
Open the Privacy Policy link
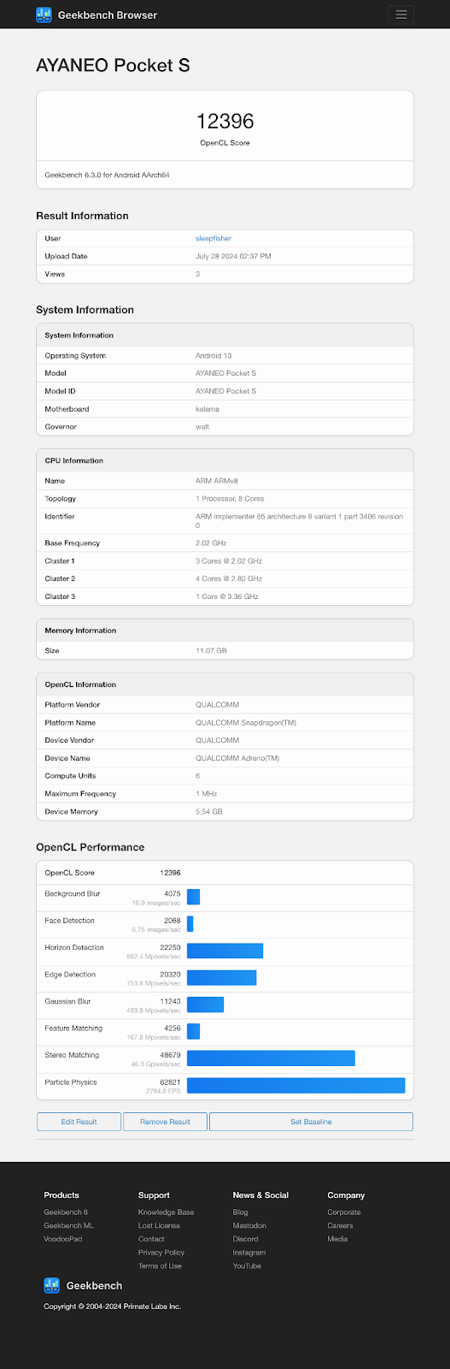161,1253
